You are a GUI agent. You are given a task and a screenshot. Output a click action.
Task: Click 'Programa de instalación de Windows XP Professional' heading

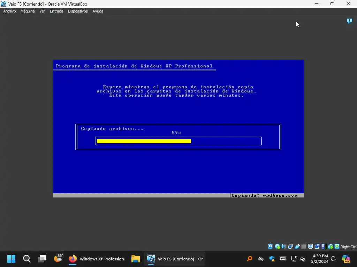pyautogui.click(x=134, y=66)
